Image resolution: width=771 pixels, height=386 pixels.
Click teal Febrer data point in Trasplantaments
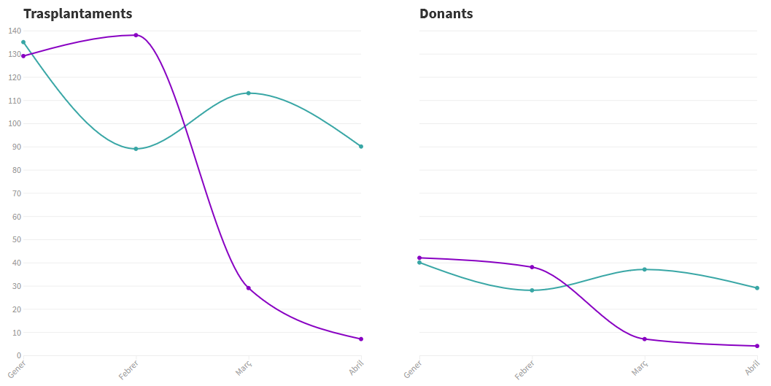tap(136, 149)
